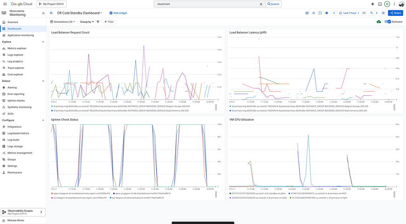Click Add widget
Screen dimensions: 406x224
118,13
